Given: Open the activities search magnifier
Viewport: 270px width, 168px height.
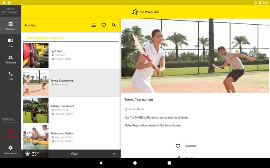Looking at the screenshot, I should 114,25.
